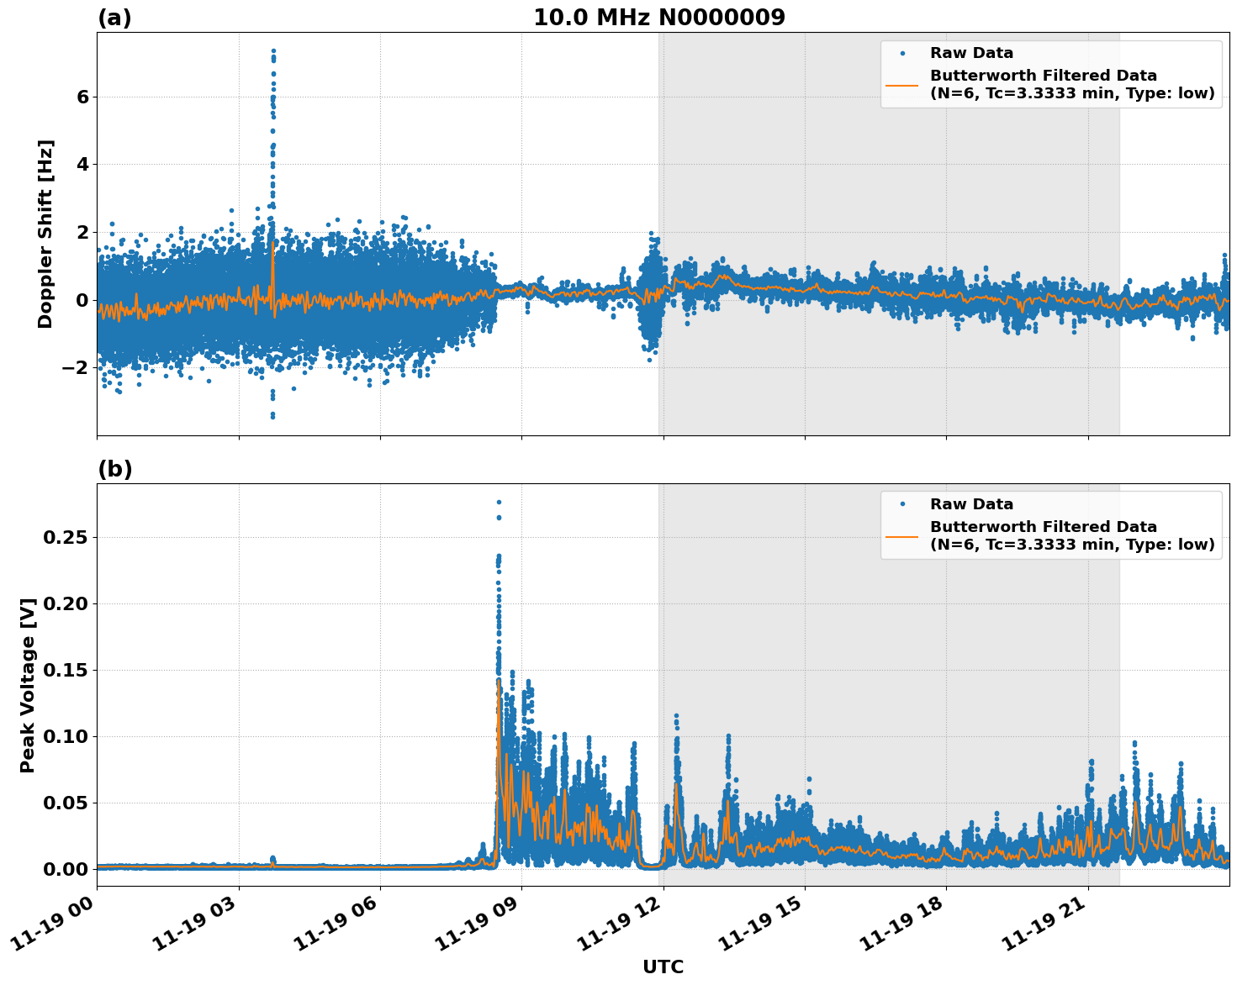Click the blue Raw Data marker in top legend

(x=902, y=54)
